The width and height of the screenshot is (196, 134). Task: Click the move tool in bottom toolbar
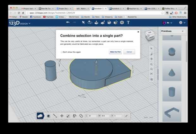coord(62,116)
